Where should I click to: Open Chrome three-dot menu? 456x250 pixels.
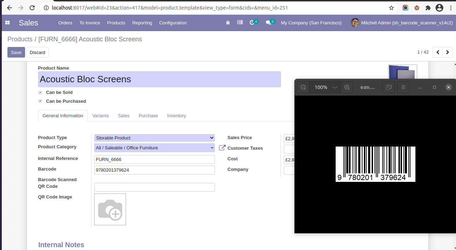pos(451,8)
